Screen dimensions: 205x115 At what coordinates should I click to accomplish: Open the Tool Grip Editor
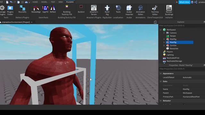pyautogui.click(x=155, y=11)
